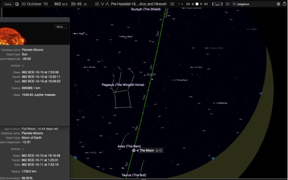Click the More... button in Sun panel
The width and height of the screenshot is (288, 180).
click(61, 27)
